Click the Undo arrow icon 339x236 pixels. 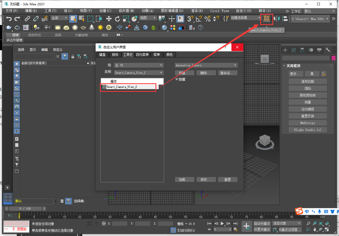[9, 19]
